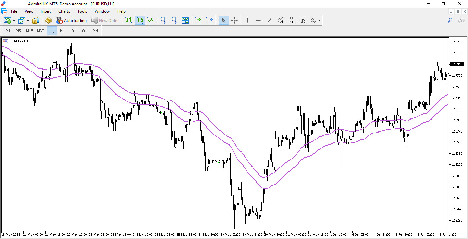Open the File menu

pos(14,11)
